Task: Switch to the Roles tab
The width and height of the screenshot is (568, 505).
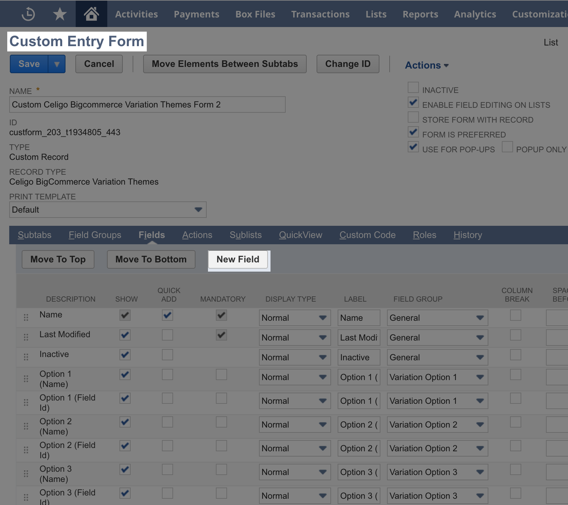Action: tap(425, 235)
